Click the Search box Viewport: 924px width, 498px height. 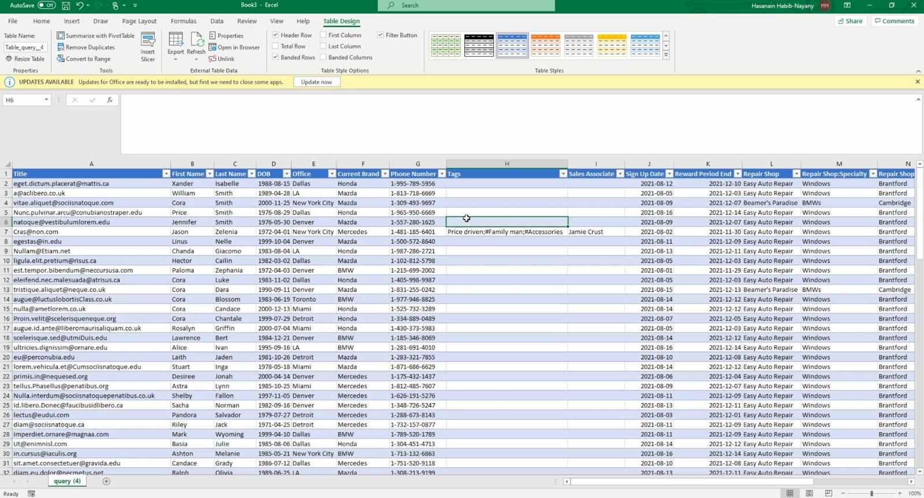click(x=467, y=6)
